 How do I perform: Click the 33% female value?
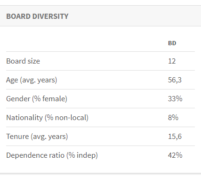click(175, 99)
